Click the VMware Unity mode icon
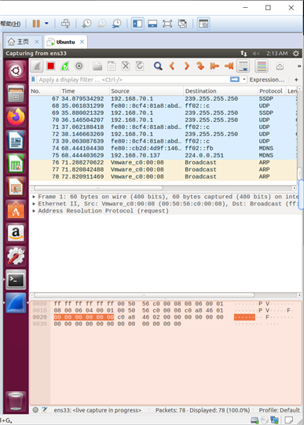Viewport: 304px width, 425px height. pyautogui.click(x=182, y=24)
